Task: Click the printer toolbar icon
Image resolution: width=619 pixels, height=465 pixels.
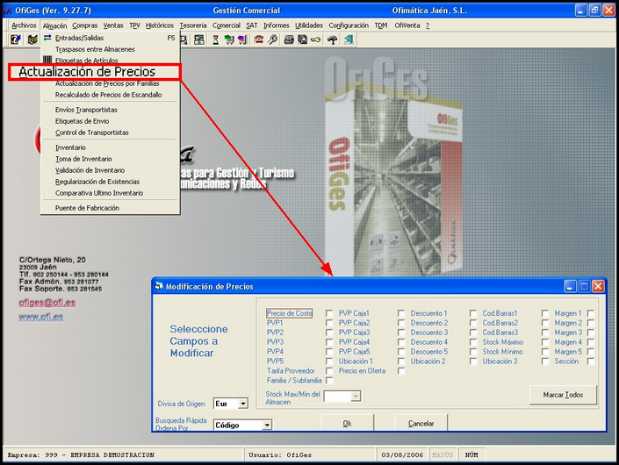Action: click(x=289, y=39)
